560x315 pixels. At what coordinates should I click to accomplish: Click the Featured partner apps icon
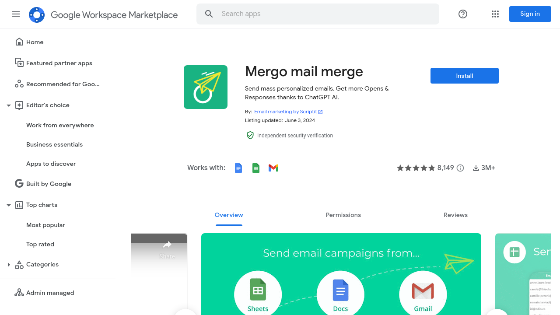19,63
